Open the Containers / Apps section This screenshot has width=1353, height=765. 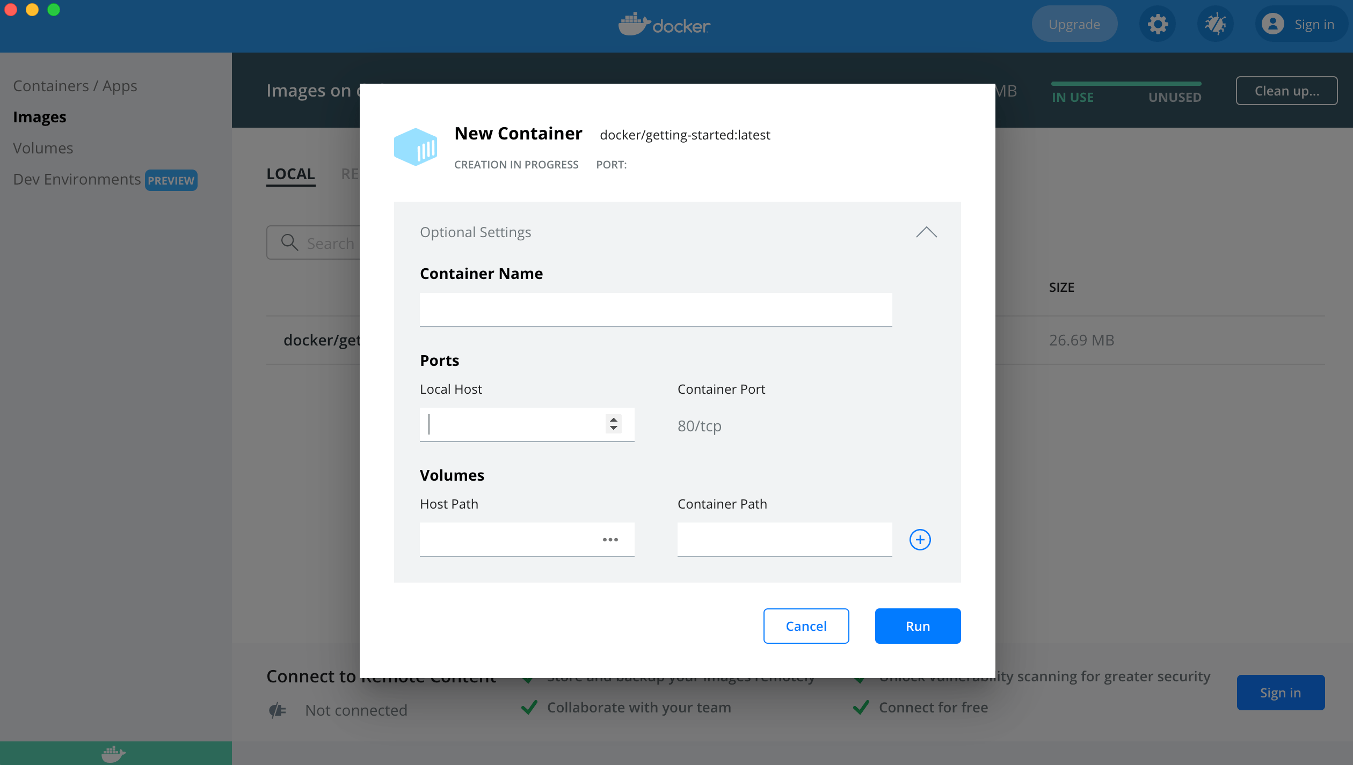[75, 86]
